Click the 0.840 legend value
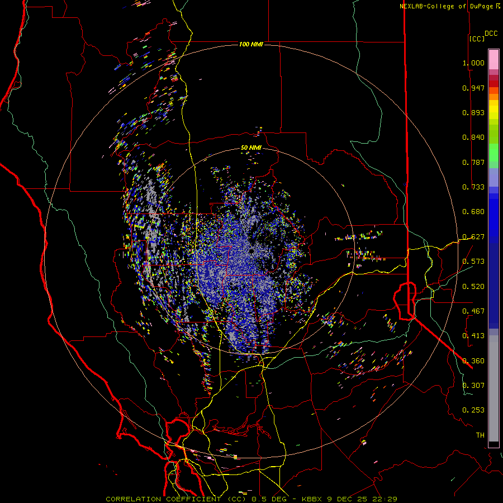 pyautogui.click(x=473, y=137)
